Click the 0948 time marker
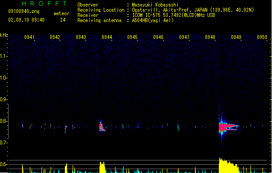Image resolution: width=272 pixels, height=173 pixels. [210, 37]
